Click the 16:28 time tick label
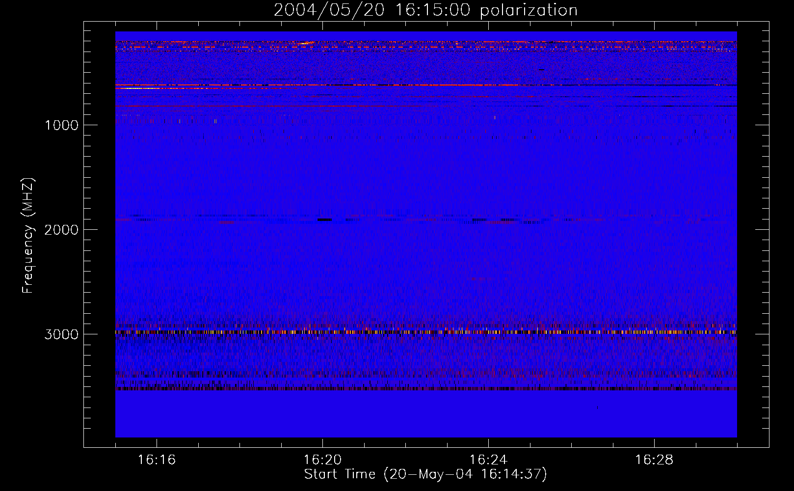 (x=654, y=460)
